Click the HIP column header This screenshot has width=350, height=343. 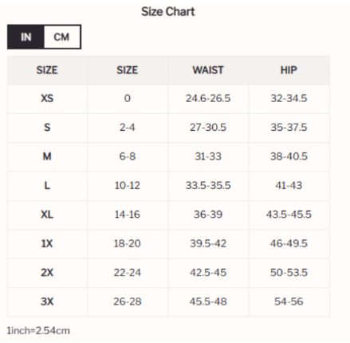point(289,70)
